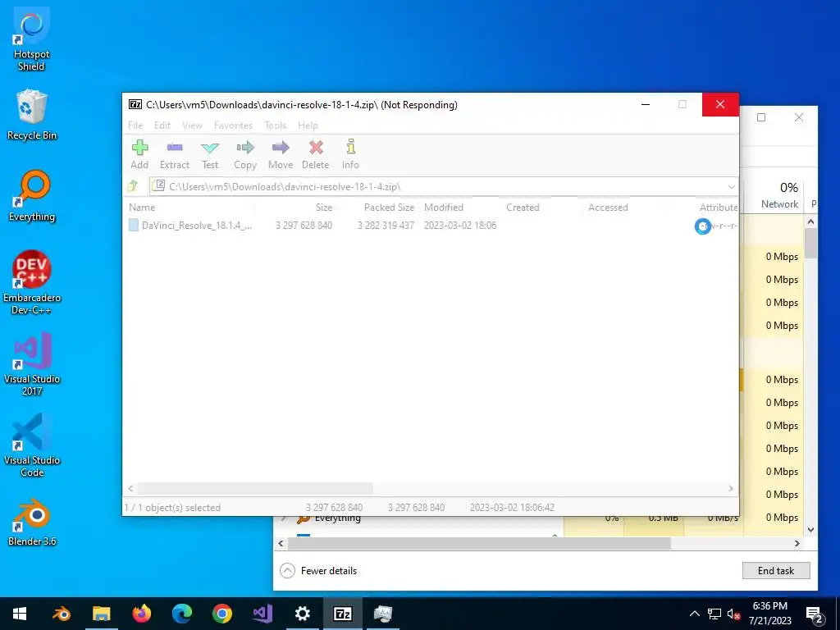Select Visual Studio 2017 desktop icon

coord(32,363)
